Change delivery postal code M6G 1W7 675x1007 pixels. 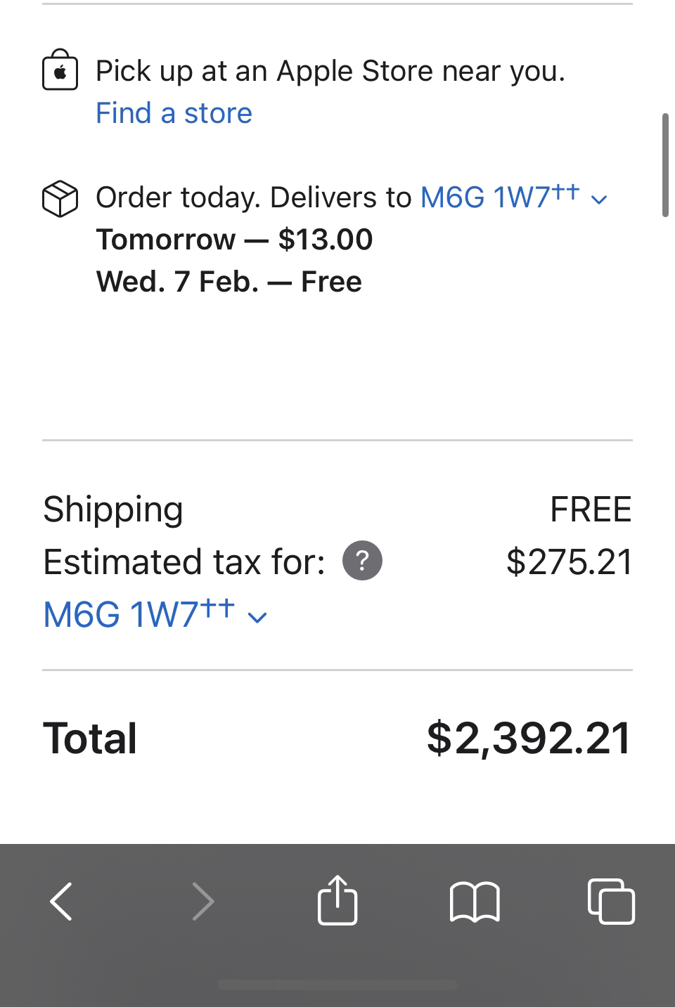pos(499,196)
